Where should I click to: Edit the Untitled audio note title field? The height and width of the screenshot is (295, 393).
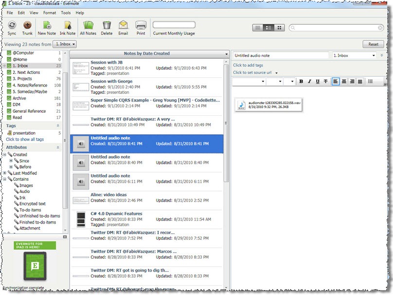pos(281,55)
